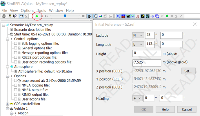Click the print icon in toolbar
The width and height of the screenshot is (200, 116).
(x=3, y=16)
